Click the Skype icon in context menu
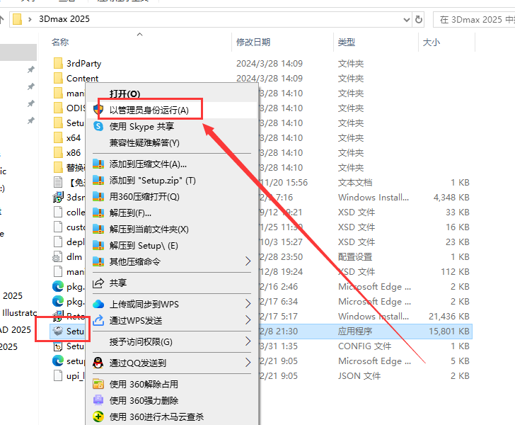This screenshot has height=425, width=515. pyautogui.click(x=98, y=126)
